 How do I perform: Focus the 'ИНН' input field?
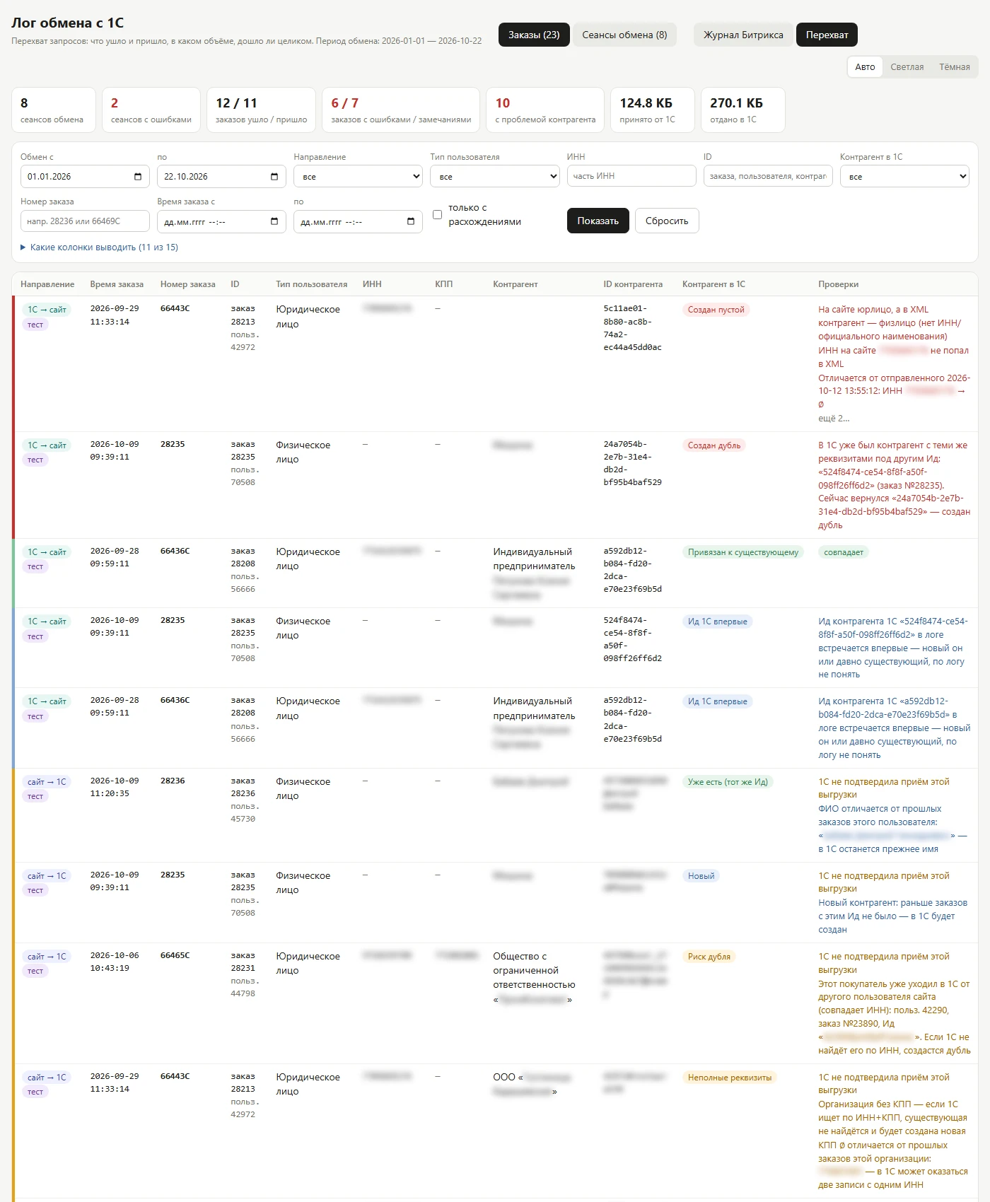[x=631, y=176]
